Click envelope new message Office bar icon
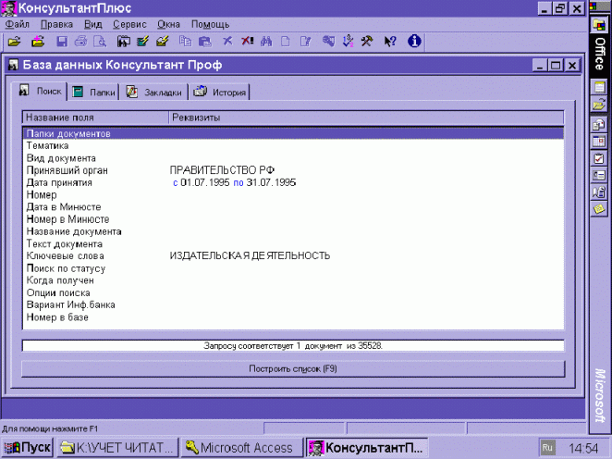 pyautogui.click(x=599, y=125)
